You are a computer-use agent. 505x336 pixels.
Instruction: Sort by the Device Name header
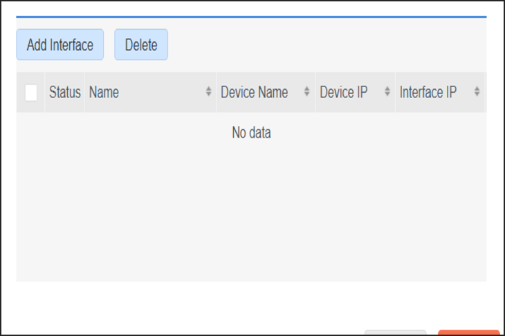pyautogui.click(x=254, y=93)
